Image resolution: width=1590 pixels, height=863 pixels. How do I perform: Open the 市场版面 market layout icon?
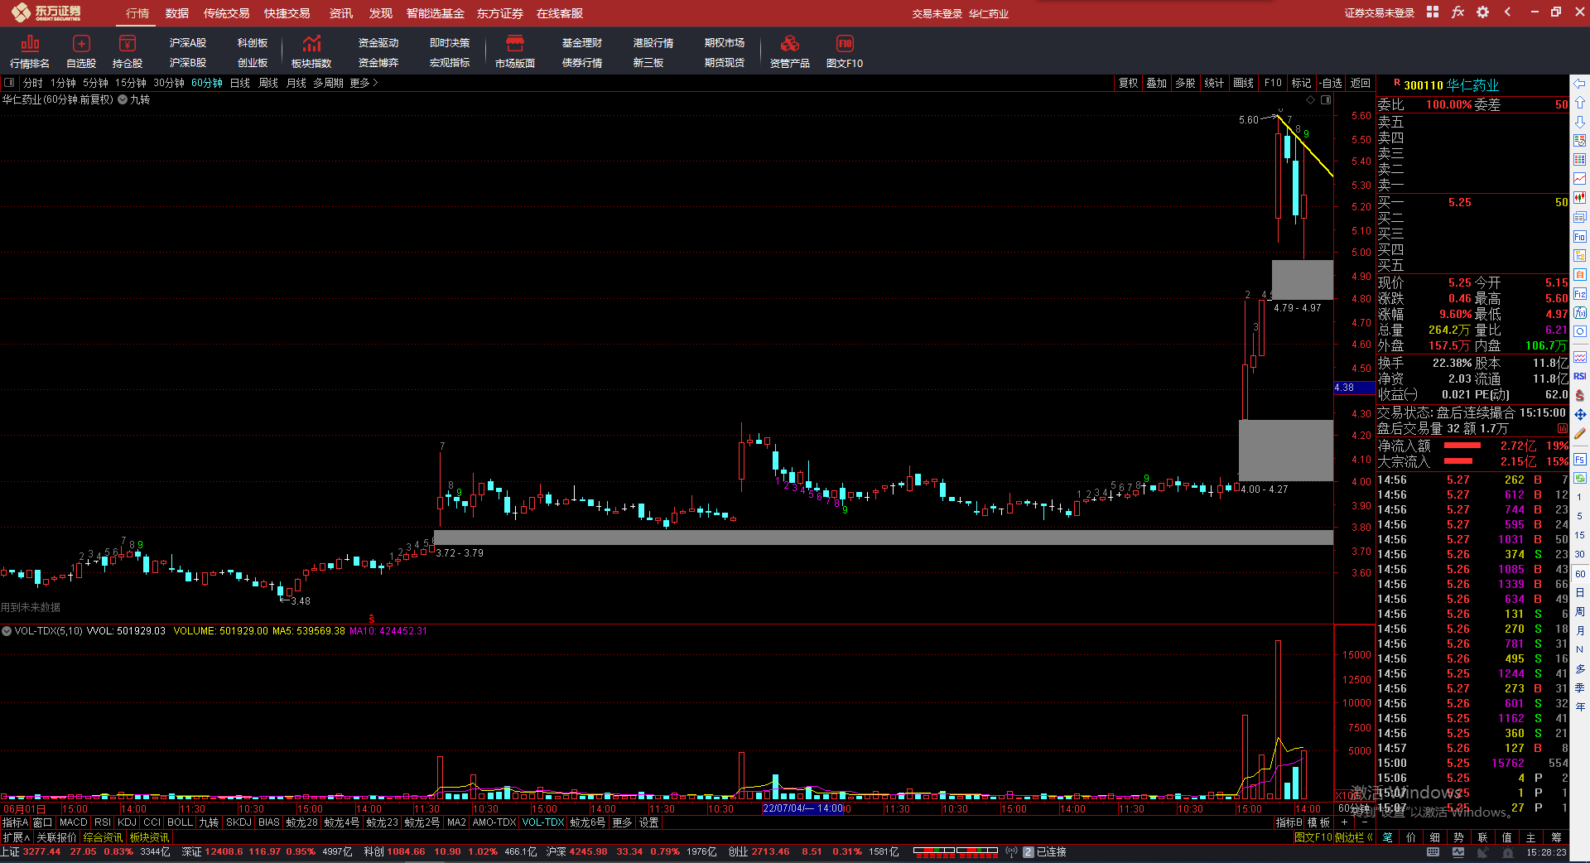[515, 51]
